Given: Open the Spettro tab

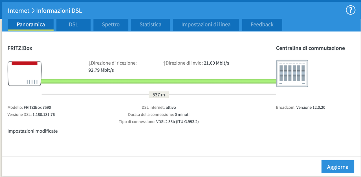Looking at the screenshot, I should click(x=111, y=25).
